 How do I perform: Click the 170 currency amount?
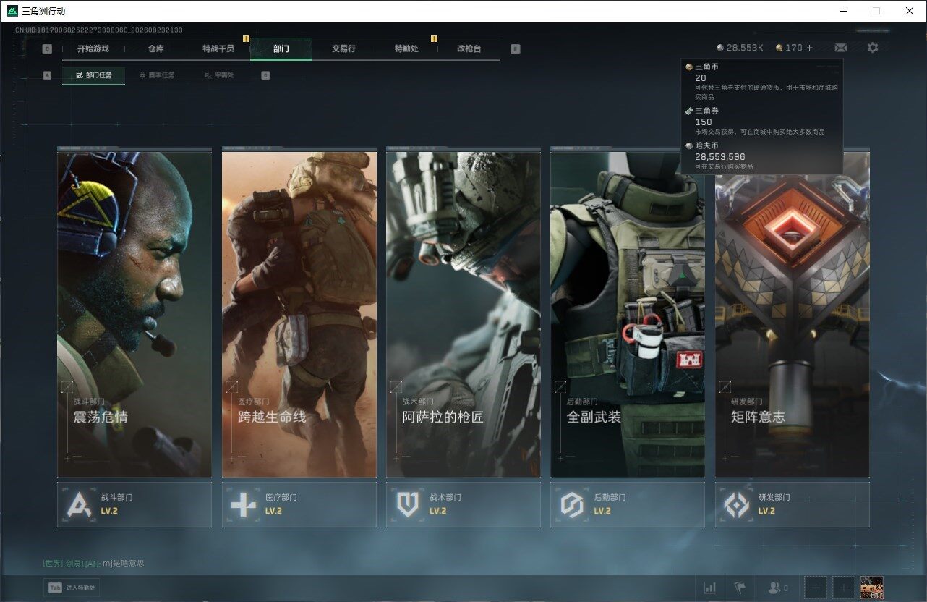(794, 48)
